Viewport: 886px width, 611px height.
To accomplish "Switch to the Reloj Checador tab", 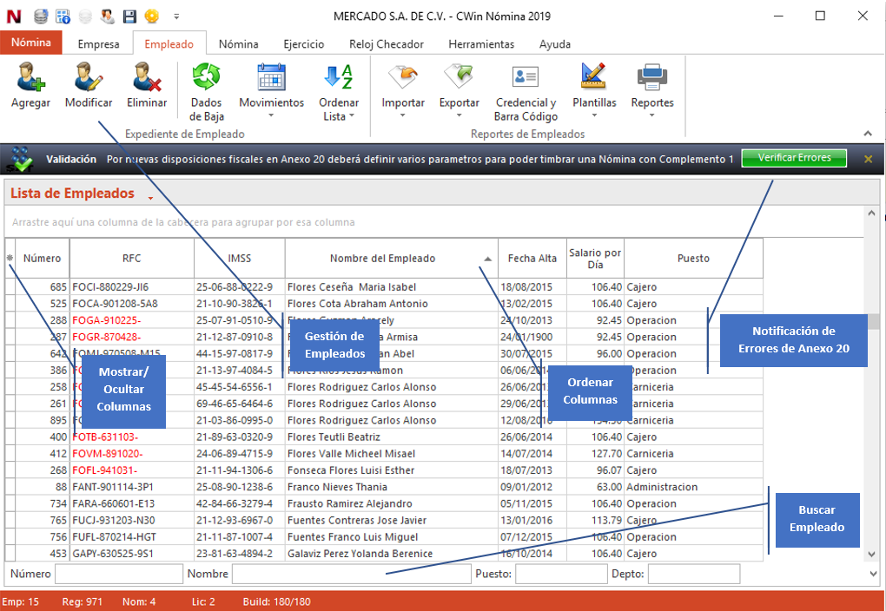I will [x=387, y=44].
